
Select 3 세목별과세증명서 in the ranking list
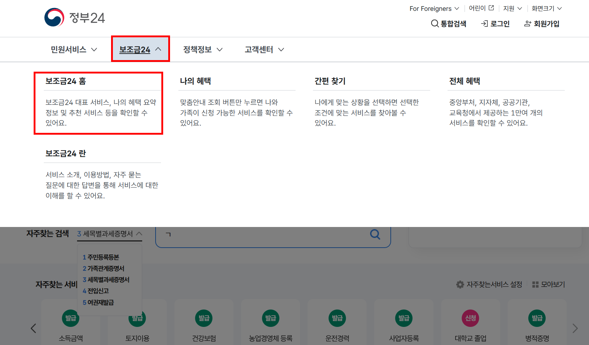tap(106, 280)
